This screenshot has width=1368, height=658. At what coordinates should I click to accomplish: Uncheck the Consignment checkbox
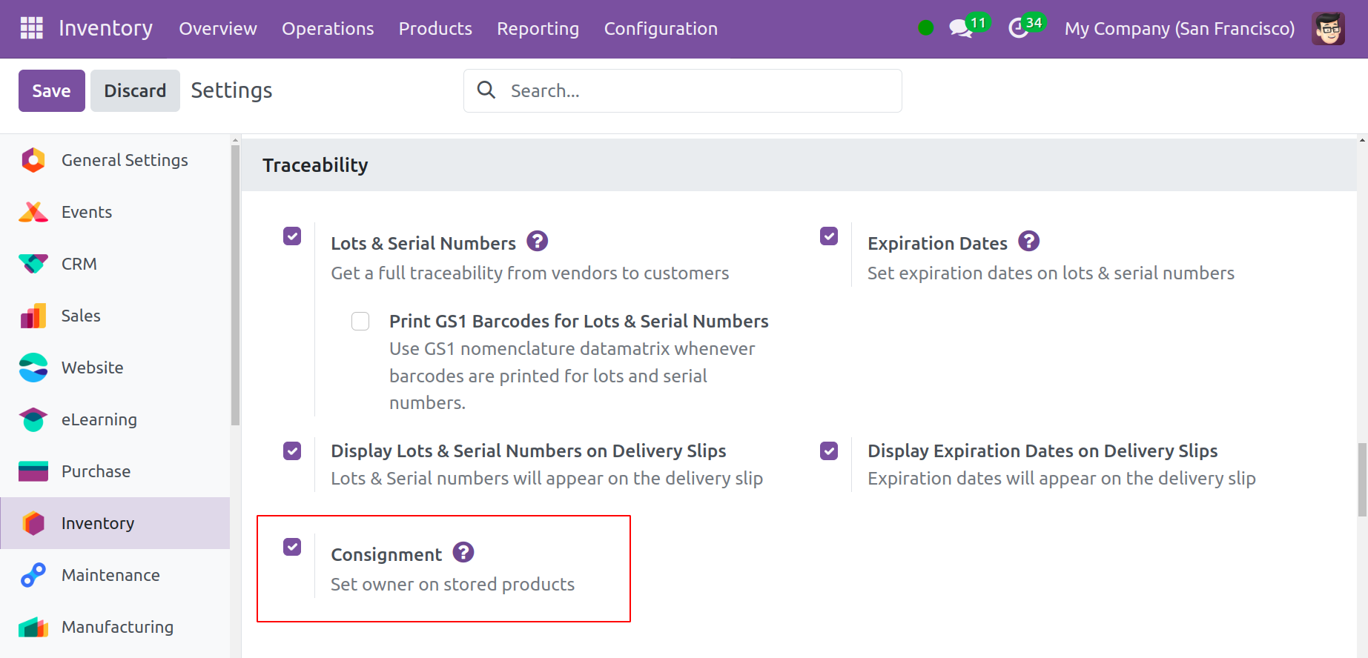pos(292,547)
